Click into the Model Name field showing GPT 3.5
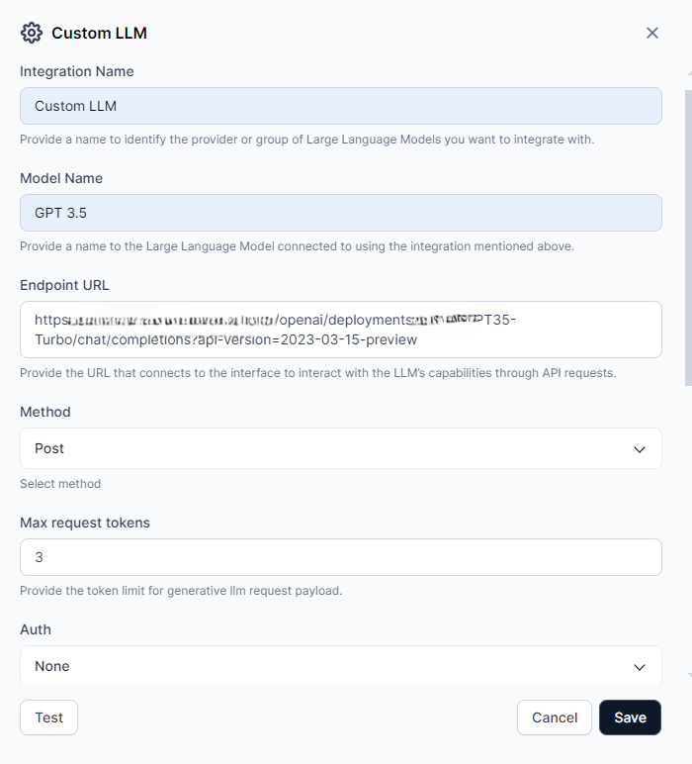692x764 pixels. pyautogui.click(x=341, y=213)
